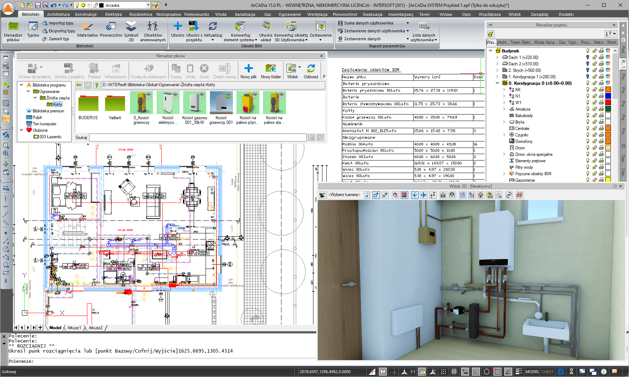Toggle MODEL mode in the status bar
Image resolution: width=629 pixels, height=377 pixels.
(x=532, y=372)
